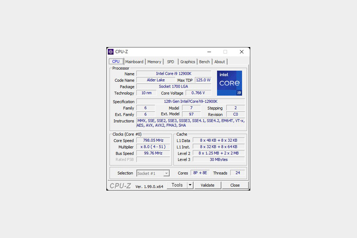Click the Max TDP value '125.0 W'
This screenshot has width=357, height=238.
pyautogui.click(x=203, y=80)
